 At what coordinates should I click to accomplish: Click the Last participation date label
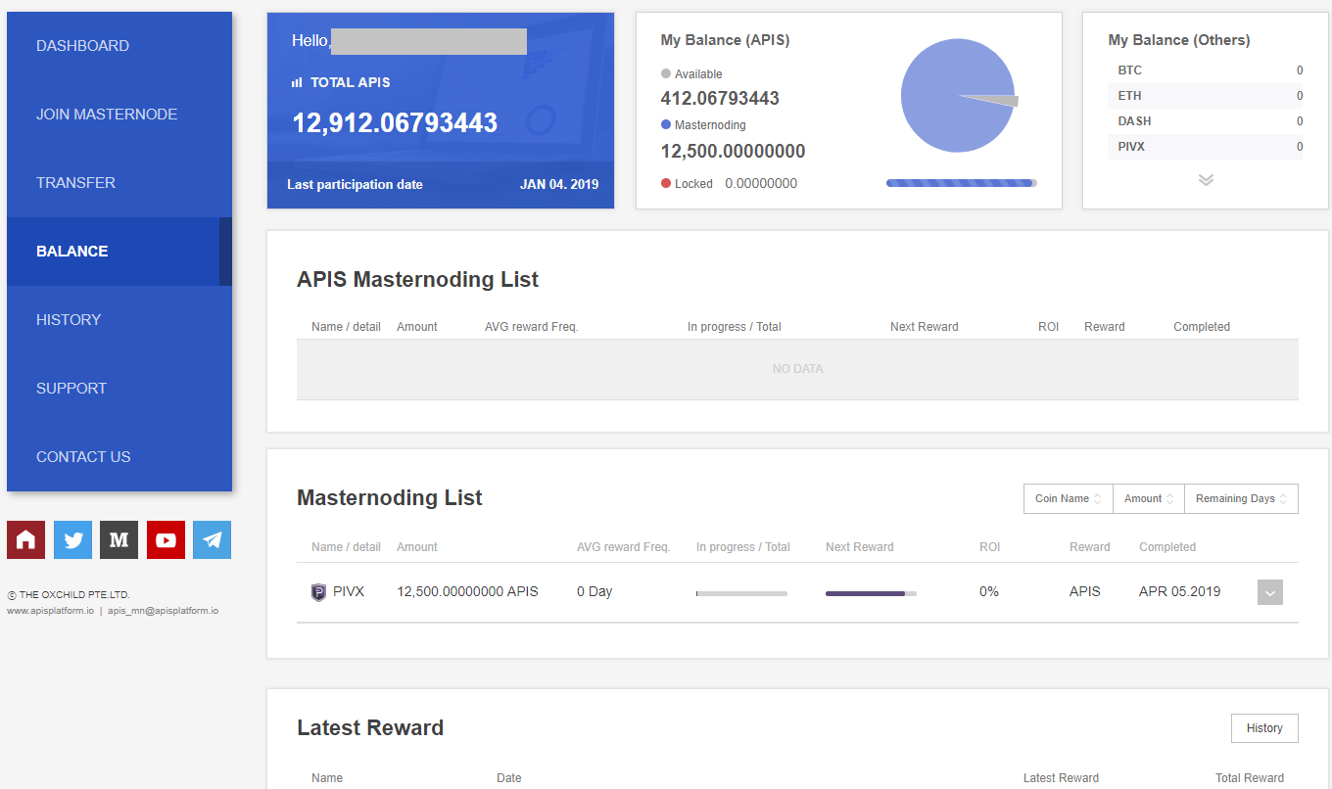pyautogui.click(x=355, y=184)
